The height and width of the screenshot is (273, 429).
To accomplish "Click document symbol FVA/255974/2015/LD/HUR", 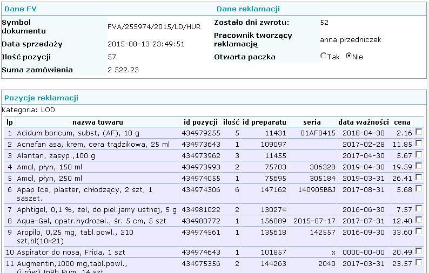I will tap(154, 27).
